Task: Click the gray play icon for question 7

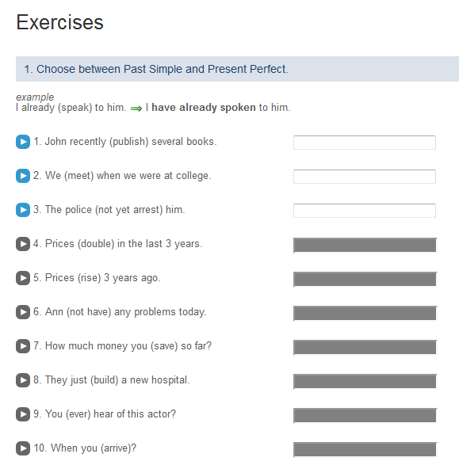Action: (x=23, y=346)
